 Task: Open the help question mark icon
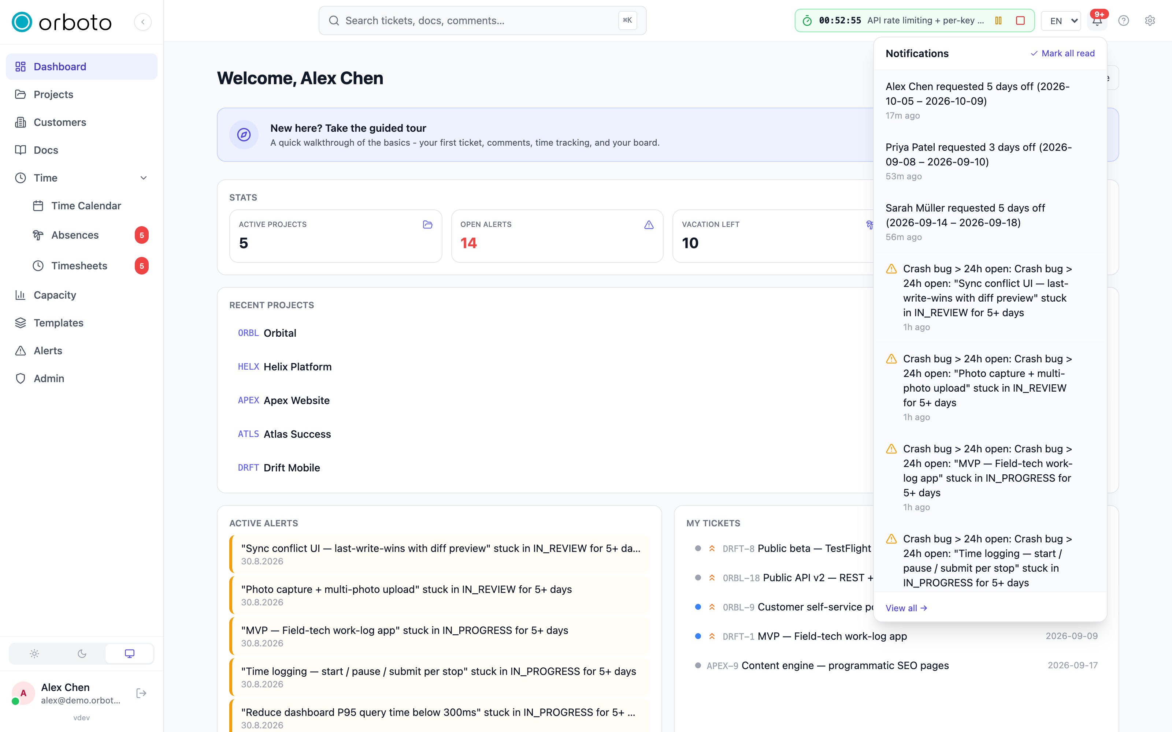[1124, 21]
